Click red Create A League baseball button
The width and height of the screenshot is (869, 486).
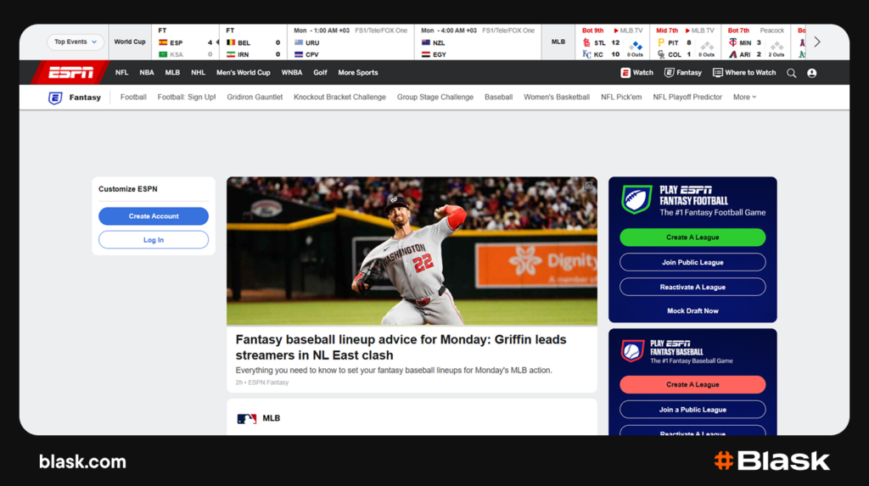point(692,384)
